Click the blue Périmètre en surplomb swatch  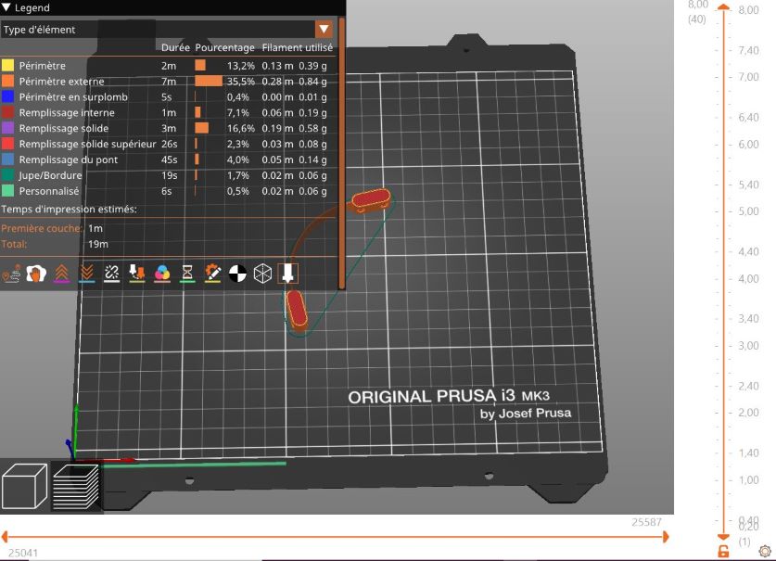pos(7,97)
